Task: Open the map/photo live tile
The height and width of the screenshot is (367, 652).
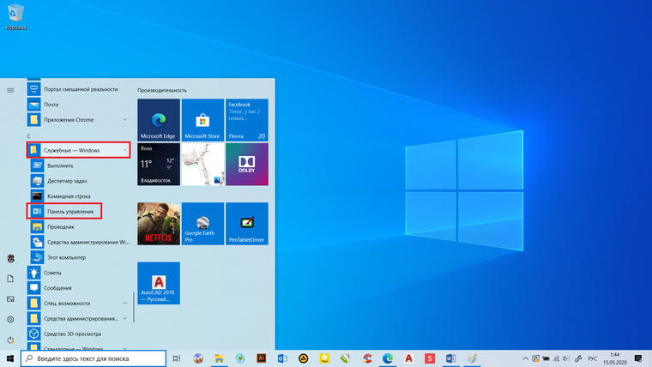Action: tap(202, 164)
